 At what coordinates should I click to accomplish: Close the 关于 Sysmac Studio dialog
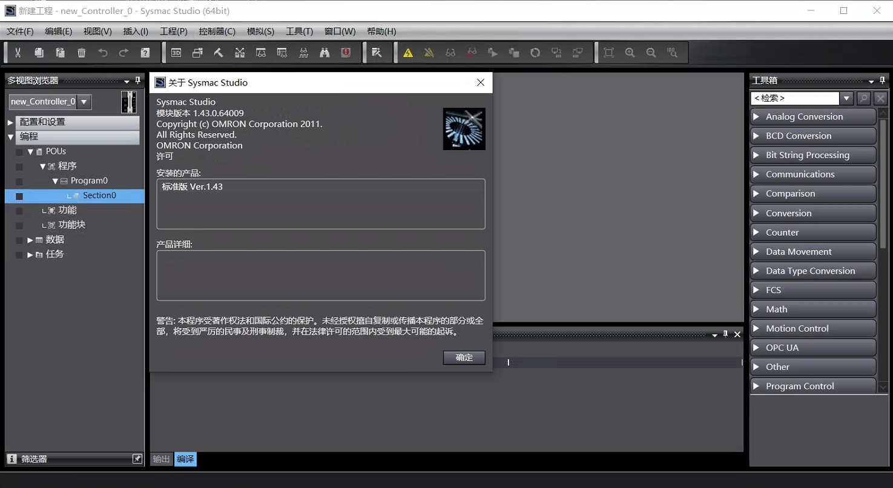click(x=481, y=82)
